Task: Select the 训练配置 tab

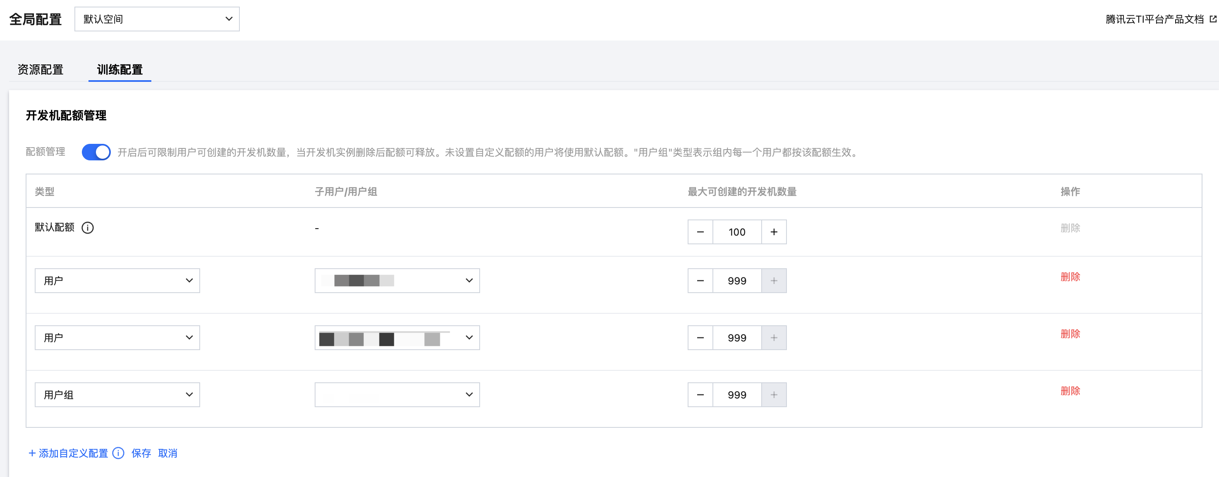Action: pos(120,69)
